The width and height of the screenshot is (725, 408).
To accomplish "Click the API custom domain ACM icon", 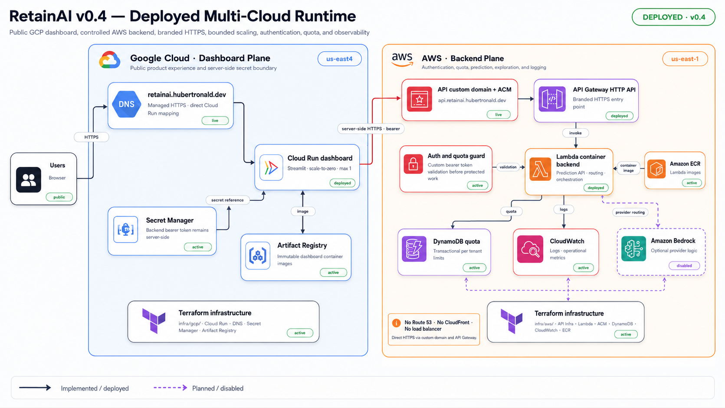I will click(x=420, y=99).
